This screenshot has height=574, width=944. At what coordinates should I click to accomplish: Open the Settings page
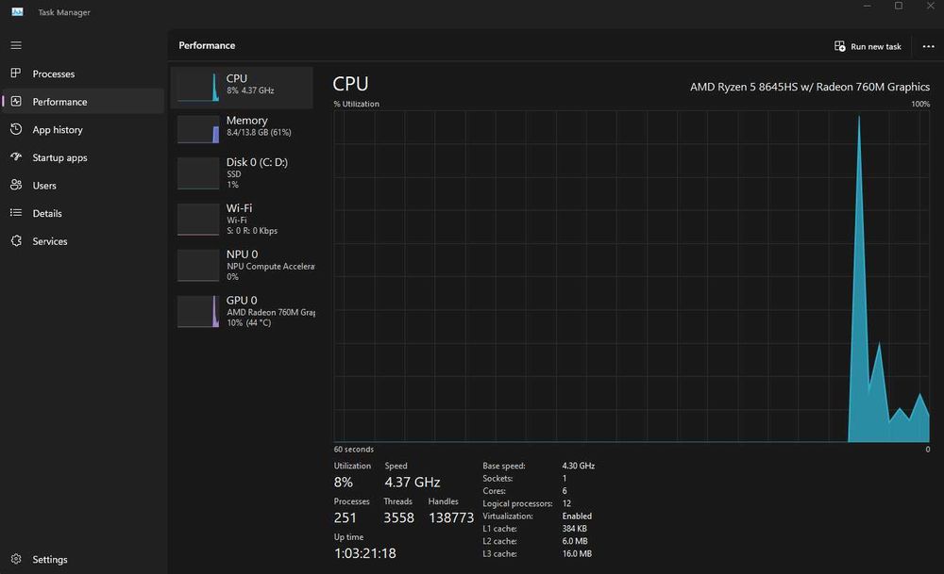pos(83,560)
